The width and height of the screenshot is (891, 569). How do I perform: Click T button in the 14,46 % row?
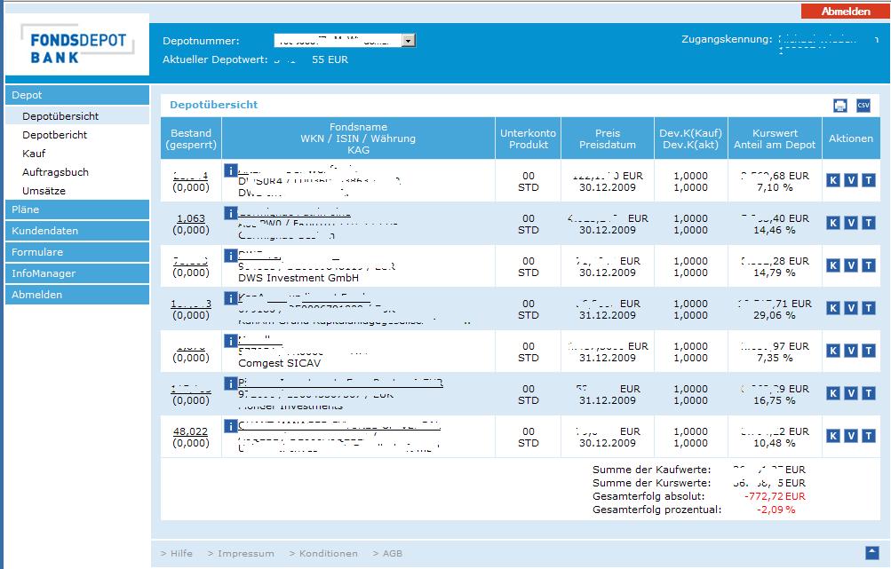pyautogui.click(x=868, y=223)
